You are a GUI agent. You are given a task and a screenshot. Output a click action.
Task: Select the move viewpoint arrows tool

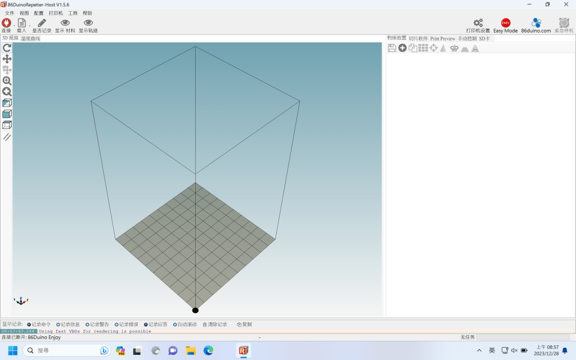pyautogui.click(x=7, y=59)
